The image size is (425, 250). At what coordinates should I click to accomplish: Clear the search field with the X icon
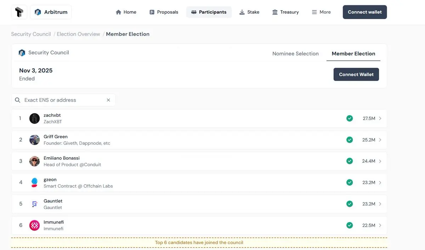pyautogui.click(x=108, y=100)
